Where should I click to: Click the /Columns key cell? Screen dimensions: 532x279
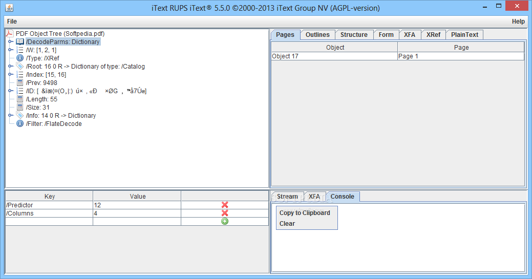(x=50, y=213)
